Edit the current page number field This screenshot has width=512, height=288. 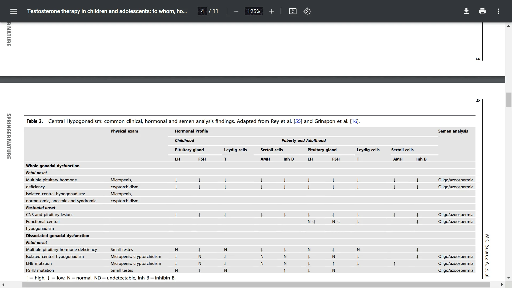(202, 11)
